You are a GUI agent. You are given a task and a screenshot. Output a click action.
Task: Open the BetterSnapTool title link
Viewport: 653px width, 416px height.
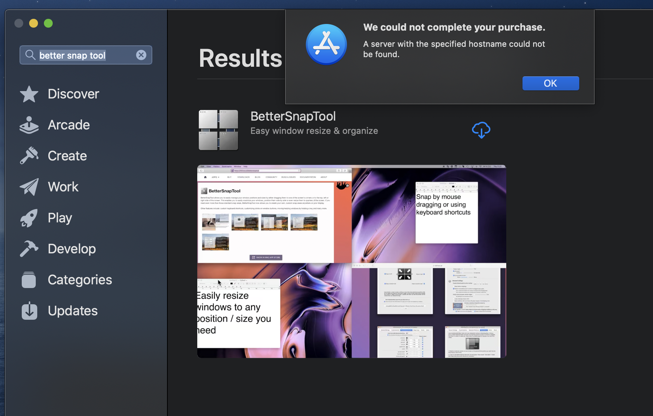(x=293, y=117)
